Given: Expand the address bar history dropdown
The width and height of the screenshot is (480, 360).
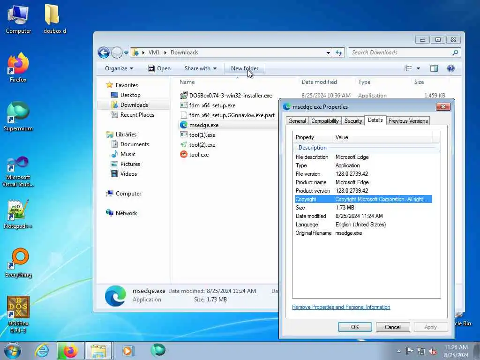Looking at the screenshot, I should coord(328,52).
